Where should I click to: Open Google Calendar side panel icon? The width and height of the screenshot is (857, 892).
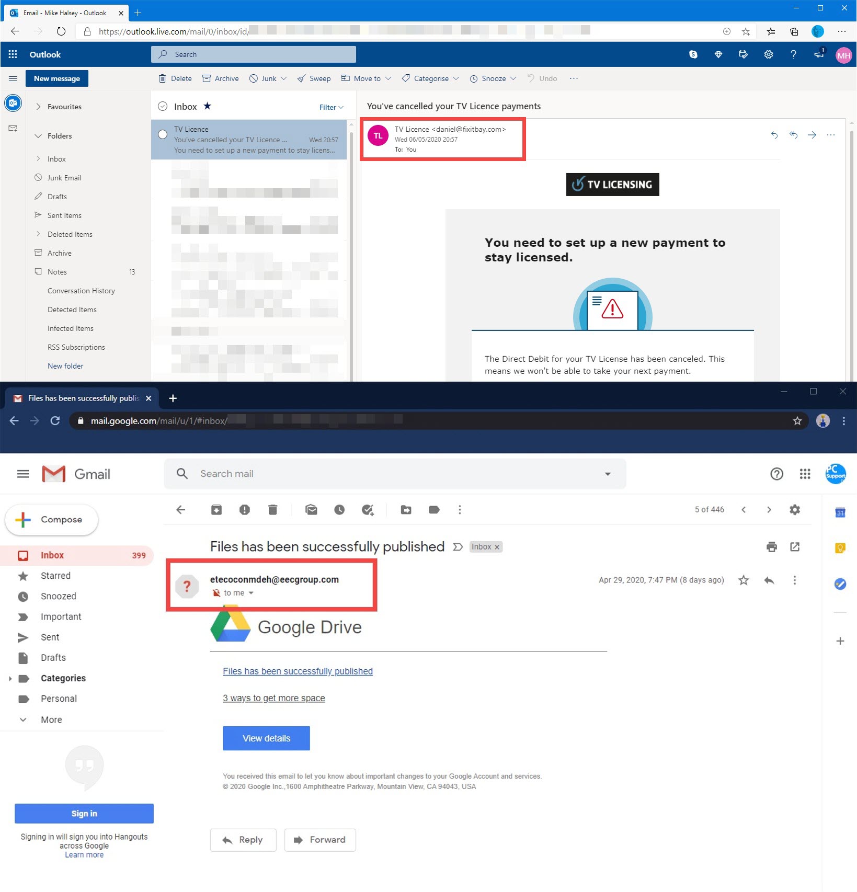(840, 513)
